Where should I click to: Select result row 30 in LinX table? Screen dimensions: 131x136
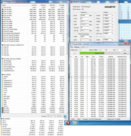point(99,116)
